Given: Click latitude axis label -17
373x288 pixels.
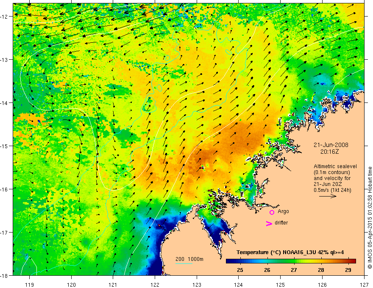Looking at the screenshot, I should pyautogui.click(x=5, y=232).
